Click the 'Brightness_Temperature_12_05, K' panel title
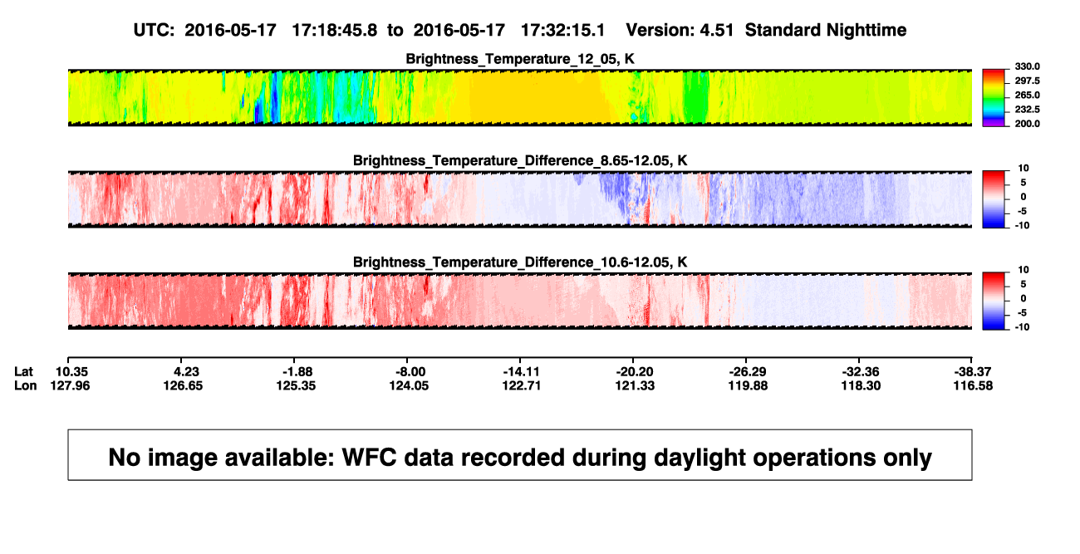1080x554 pixels. pos(520,58)
